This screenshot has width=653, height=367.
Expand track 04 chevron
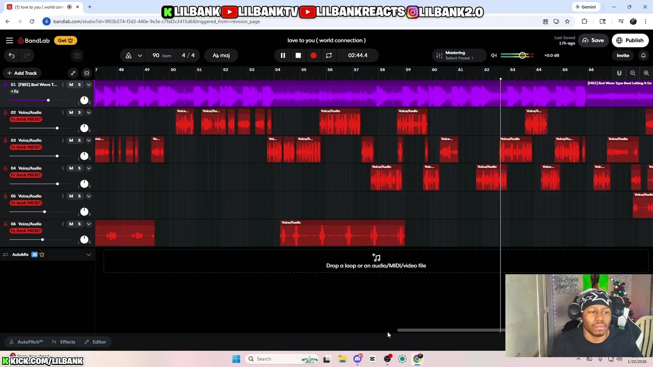coord(88,168)
